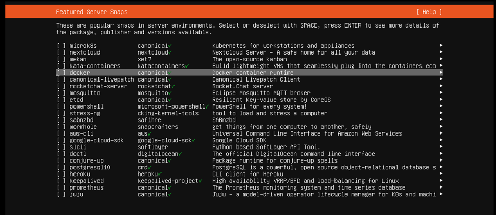Select the microk8s checkbox
Screen dimensions: 496x215
click(61, 46)
